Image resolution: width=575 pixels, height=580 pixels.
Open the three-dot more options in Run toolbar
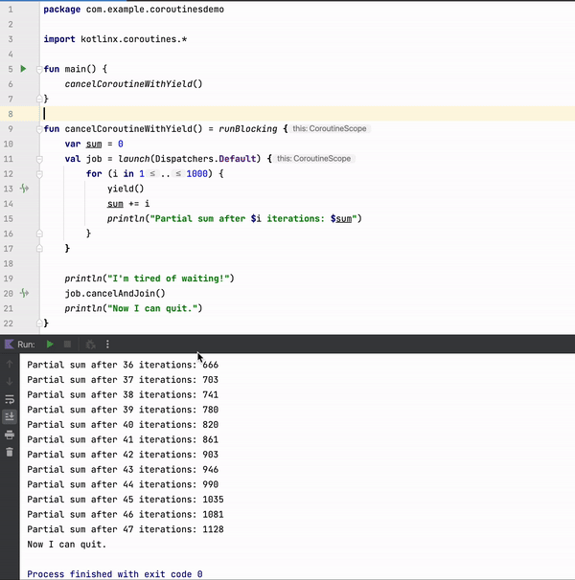(107, 344)
